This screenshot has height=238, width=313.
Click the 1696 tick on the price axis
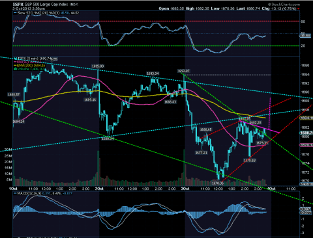tap(305, 66)
